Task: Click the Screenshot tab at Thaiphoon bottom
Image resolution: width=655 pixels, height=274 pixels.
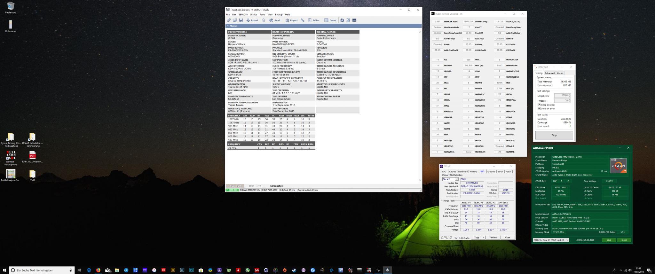Action: click(x=276, y=186)
